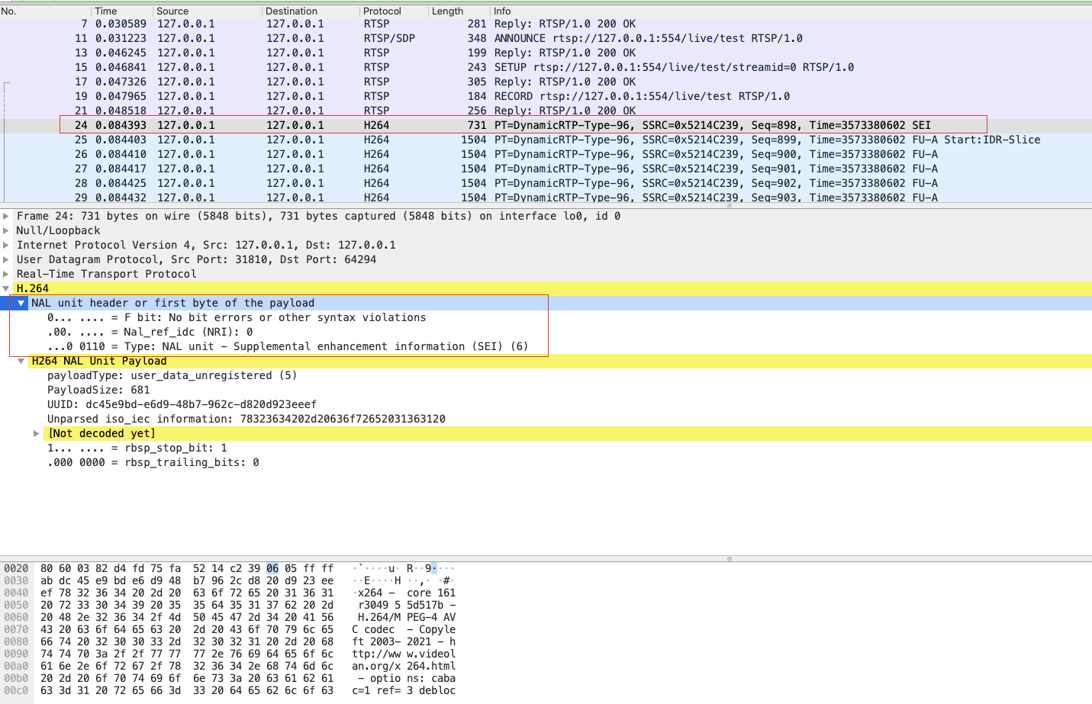Image resolution: width=1092 pixels, height=704 pixels.
Task: Select the Nal_ref_idc (NRI) field
Action: [150, 332]
